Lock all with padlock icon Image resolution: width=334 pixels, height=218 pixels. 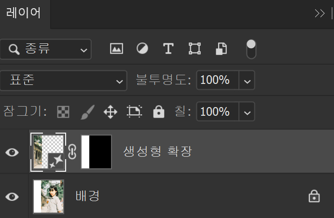(x=159, y=111)
